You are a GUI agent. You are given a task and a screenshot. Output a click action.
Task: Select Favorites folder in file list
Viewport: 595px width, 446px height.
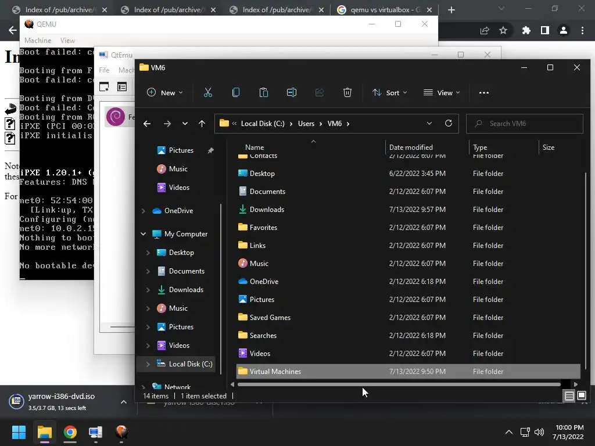(x=408, y=228)
